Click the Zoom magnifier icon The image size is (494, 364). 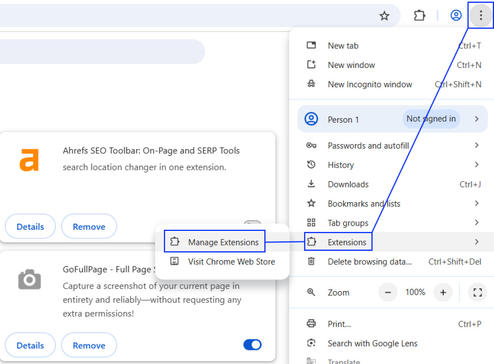click(312, 292)
